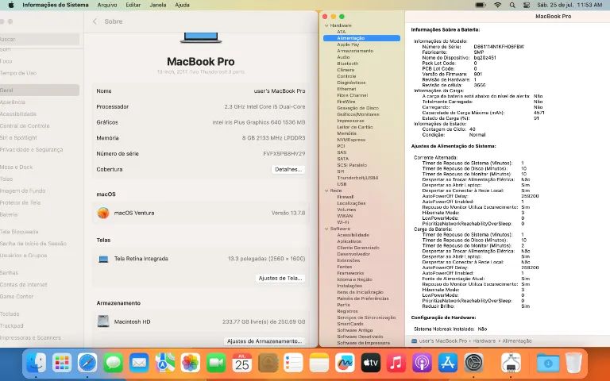
Task: Open Podcasts app in the Dock
Action: pos(422,363)
